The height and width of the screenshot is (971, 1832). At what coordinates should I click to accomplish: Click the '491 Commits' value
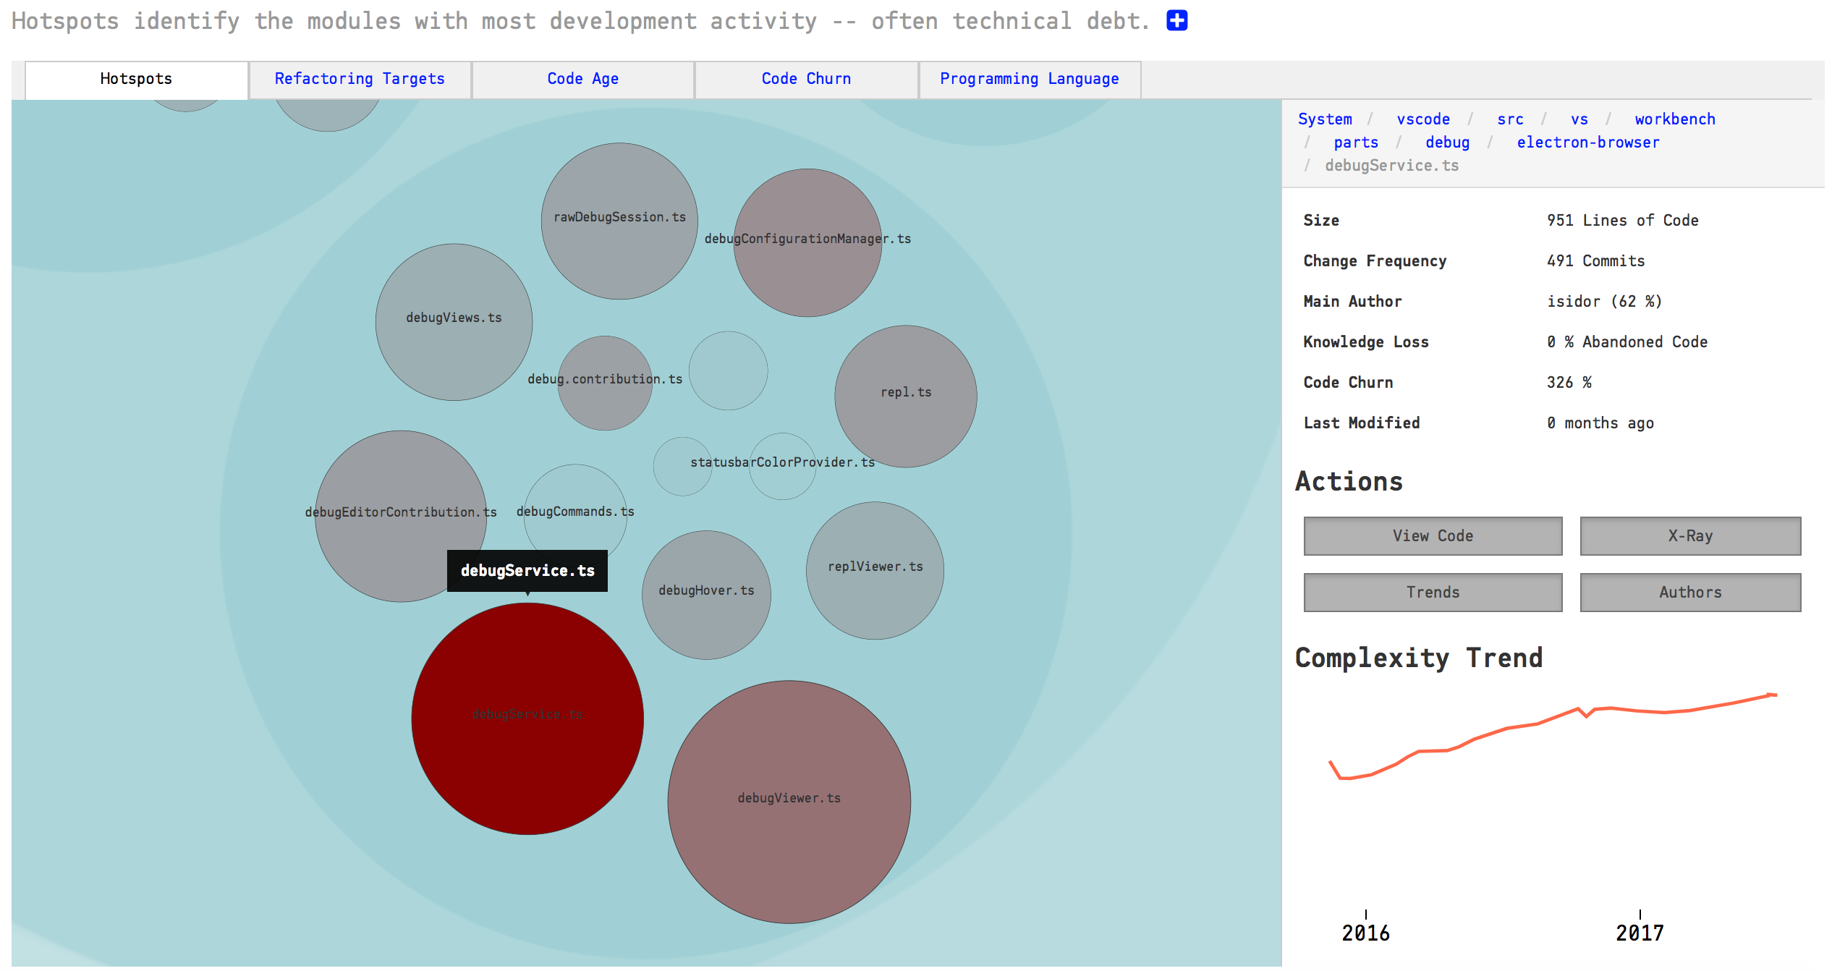click(x=1595, y=261)
